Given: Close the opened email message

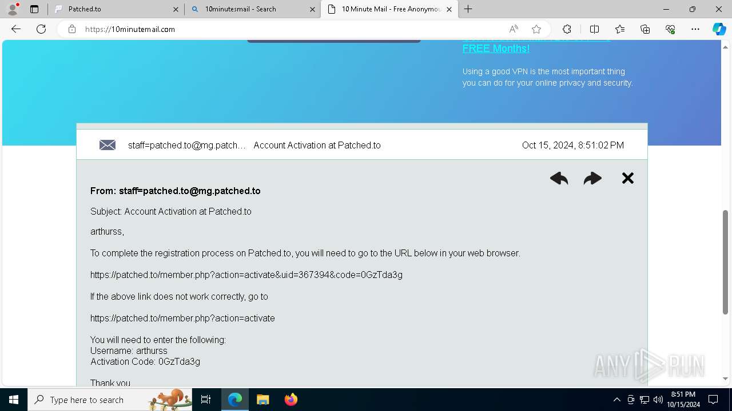Looking at the screenshot, I should tap(628, 178).
